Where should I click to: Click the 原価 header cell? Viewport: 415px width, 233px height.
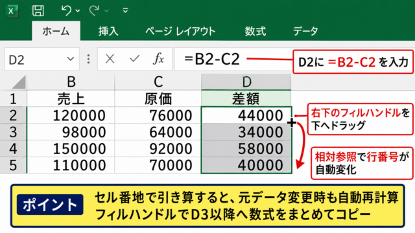[x=158, y=99]
